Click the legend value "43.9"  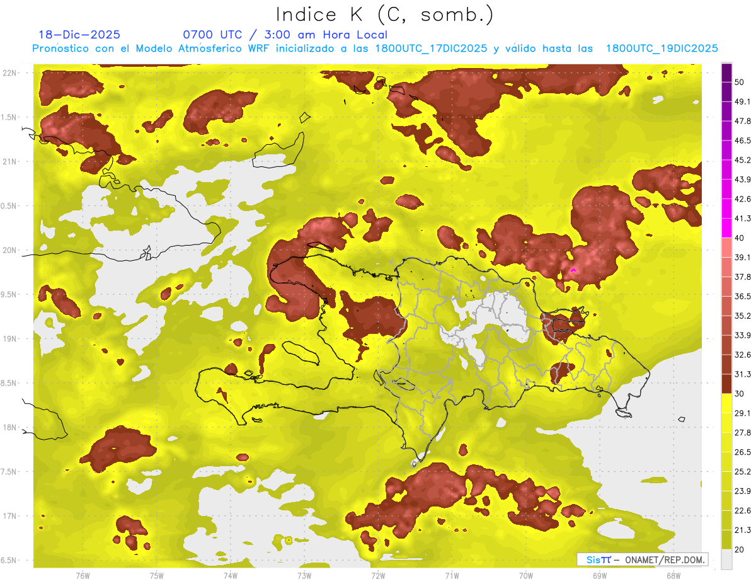(743, 180)
